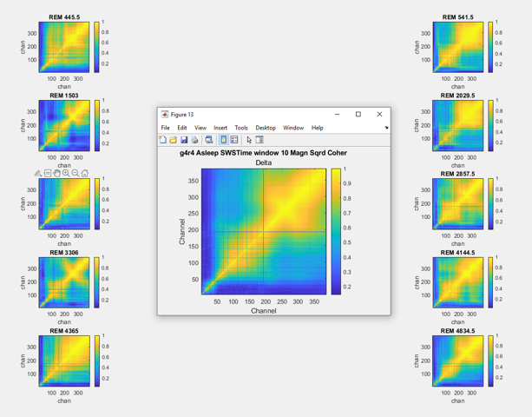Open the Help menu
532x417 pixels.
(318, 128)
